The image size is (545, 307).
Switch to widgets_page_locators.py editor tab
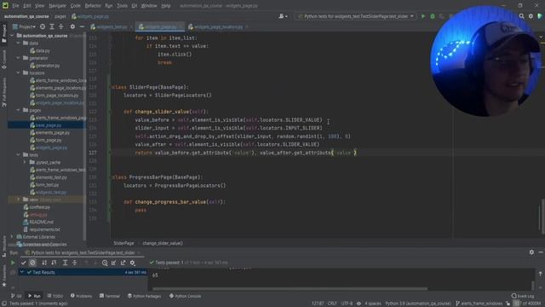pos(218,26)
